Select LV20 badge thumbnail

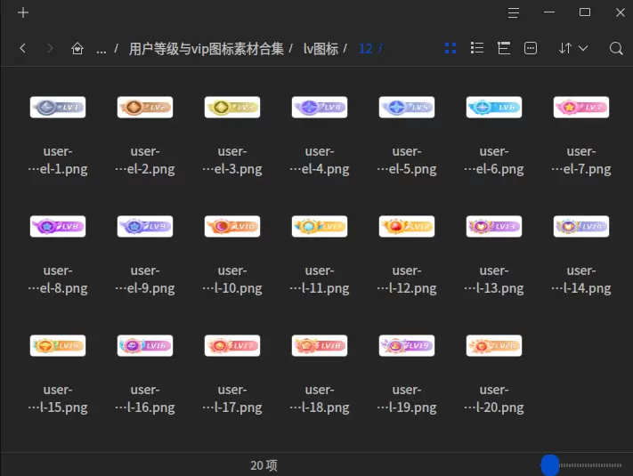(494, 346)
